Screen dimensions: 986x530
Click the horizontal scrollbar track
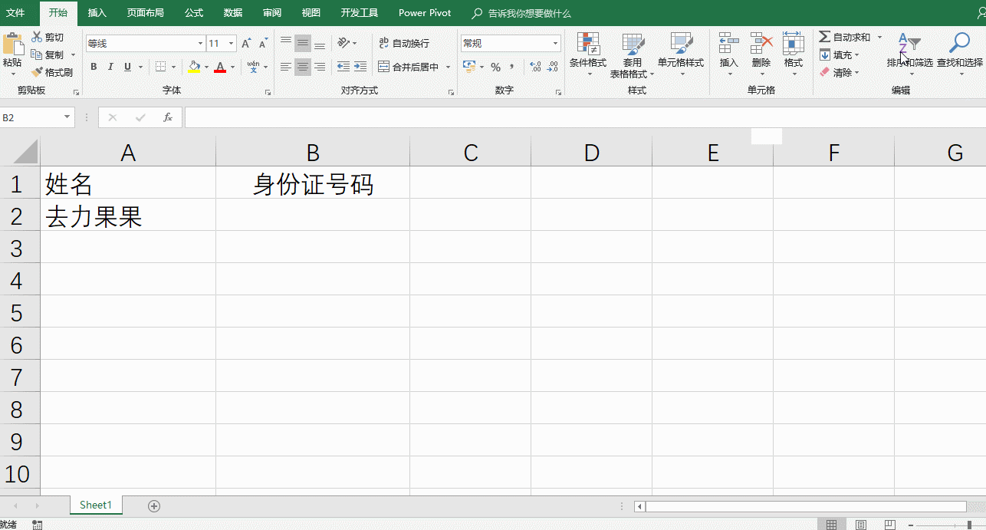(x=806, y=506)
